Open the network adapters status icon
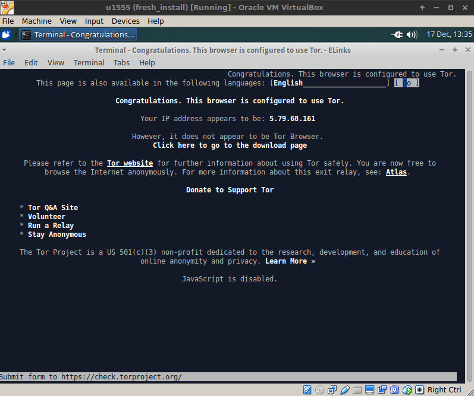The image size is (474, 396). (x=332, y=389)
